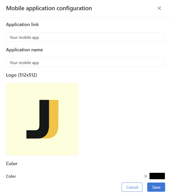Screen dimensions: 170x193
Task: Save the mobile application configuration
Action: click(156, 187)
